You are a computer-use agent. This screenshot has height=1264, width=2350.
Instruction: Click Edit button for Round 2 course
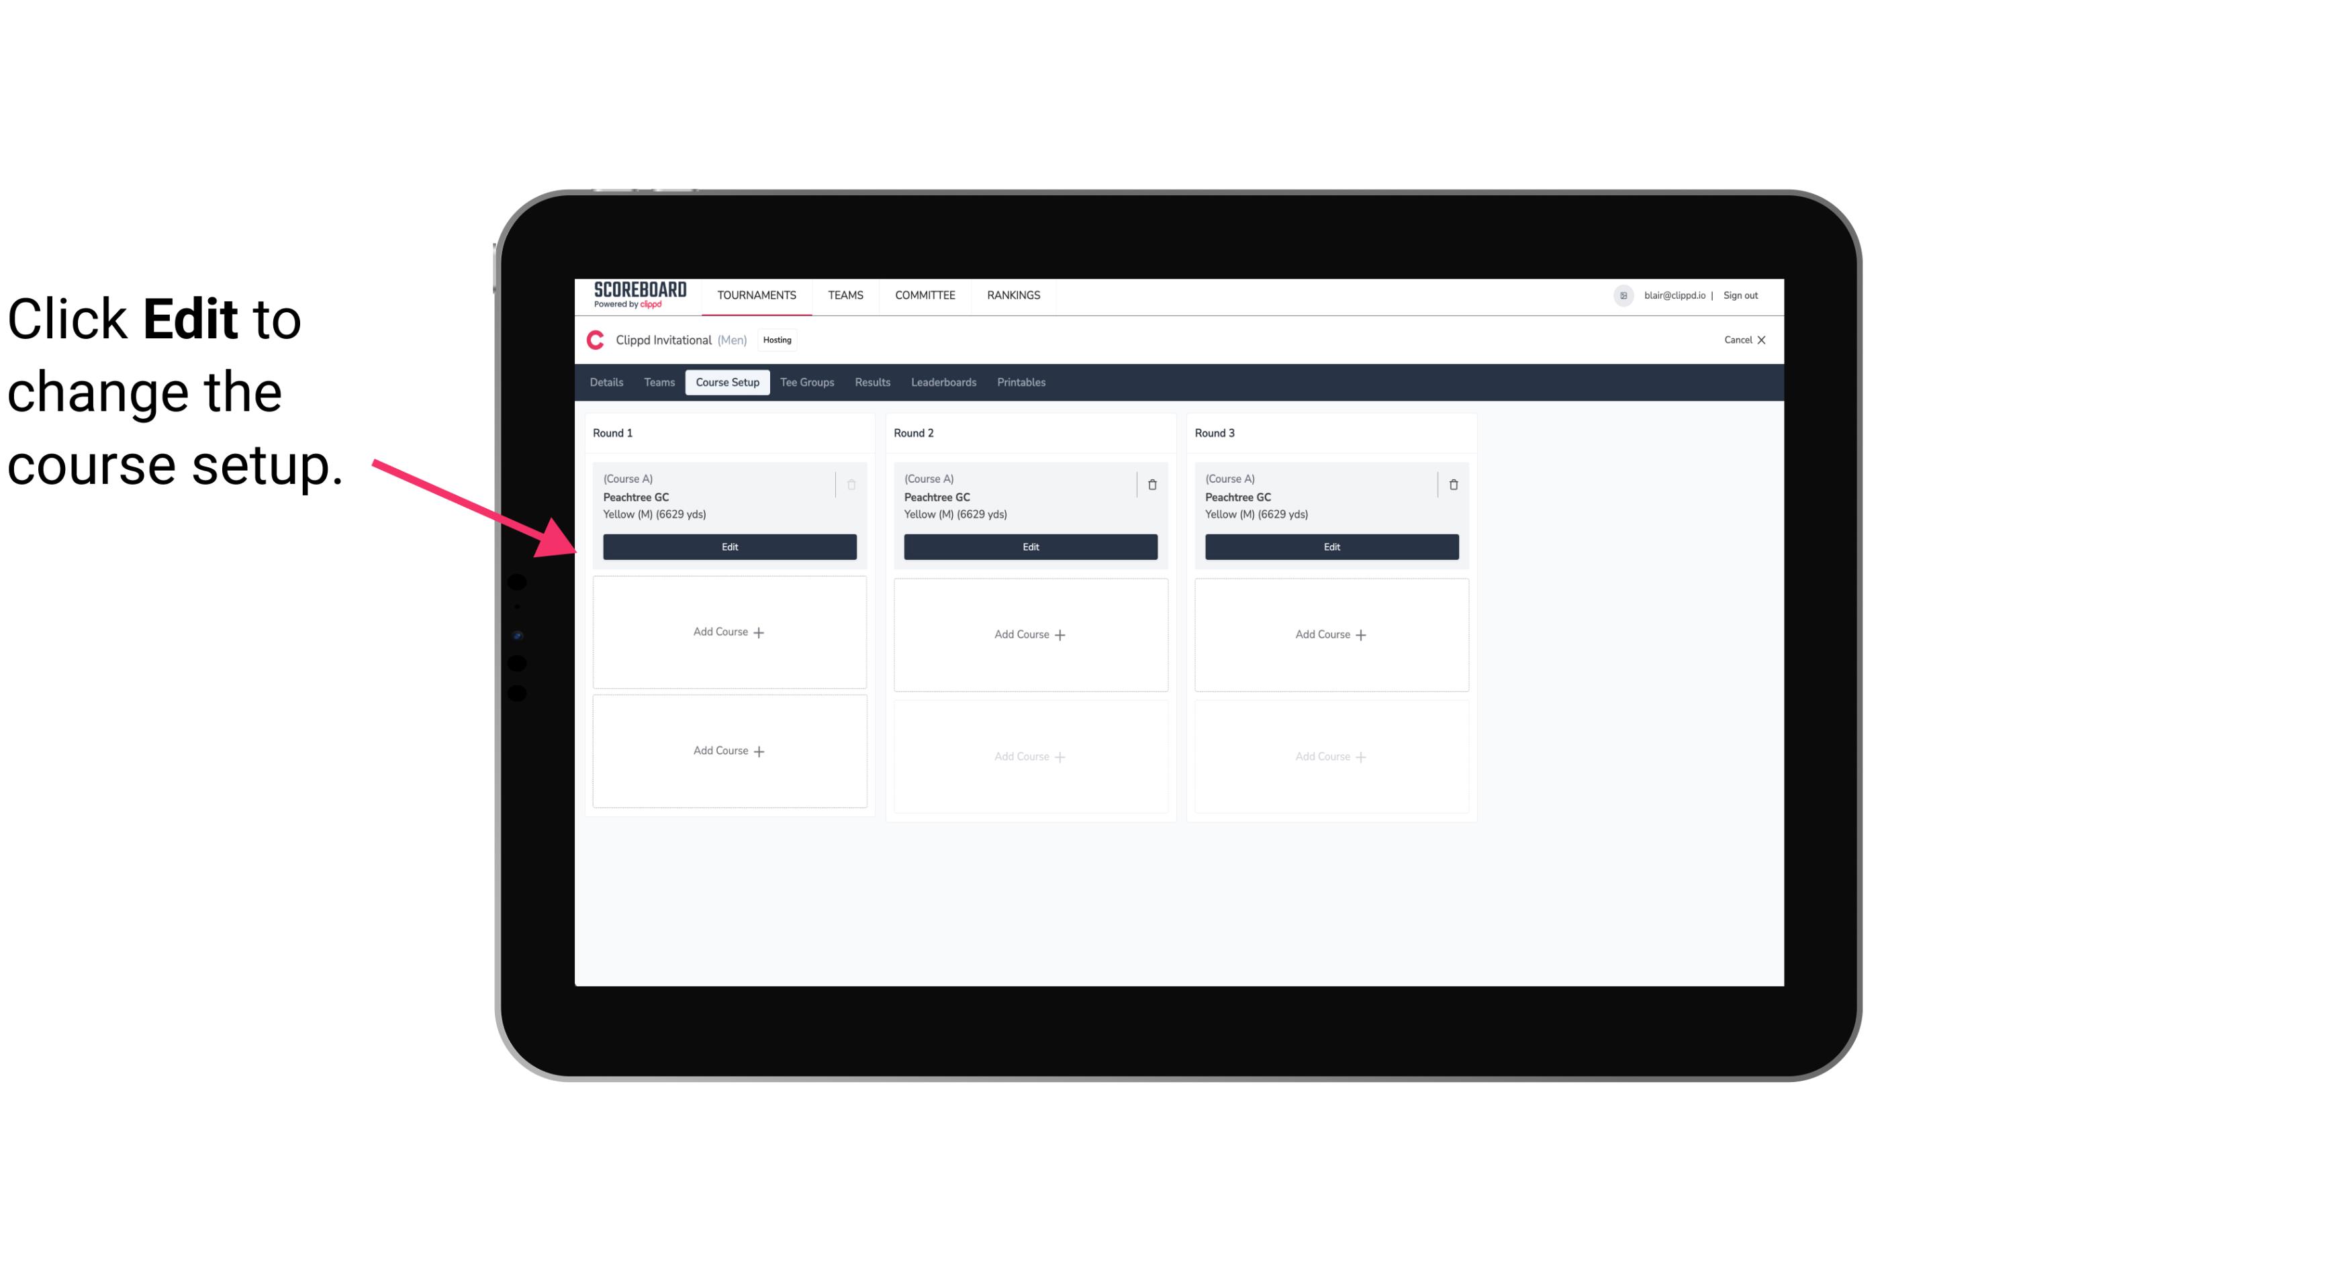[x=1030, y=546]
